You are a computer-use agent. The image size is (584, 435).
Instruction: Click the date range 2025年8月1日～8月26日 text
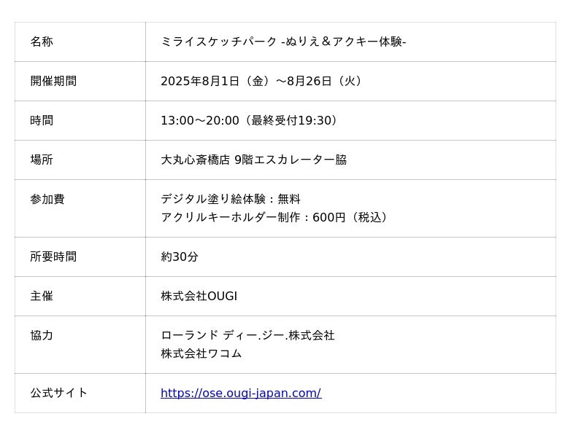coord(263,82)
